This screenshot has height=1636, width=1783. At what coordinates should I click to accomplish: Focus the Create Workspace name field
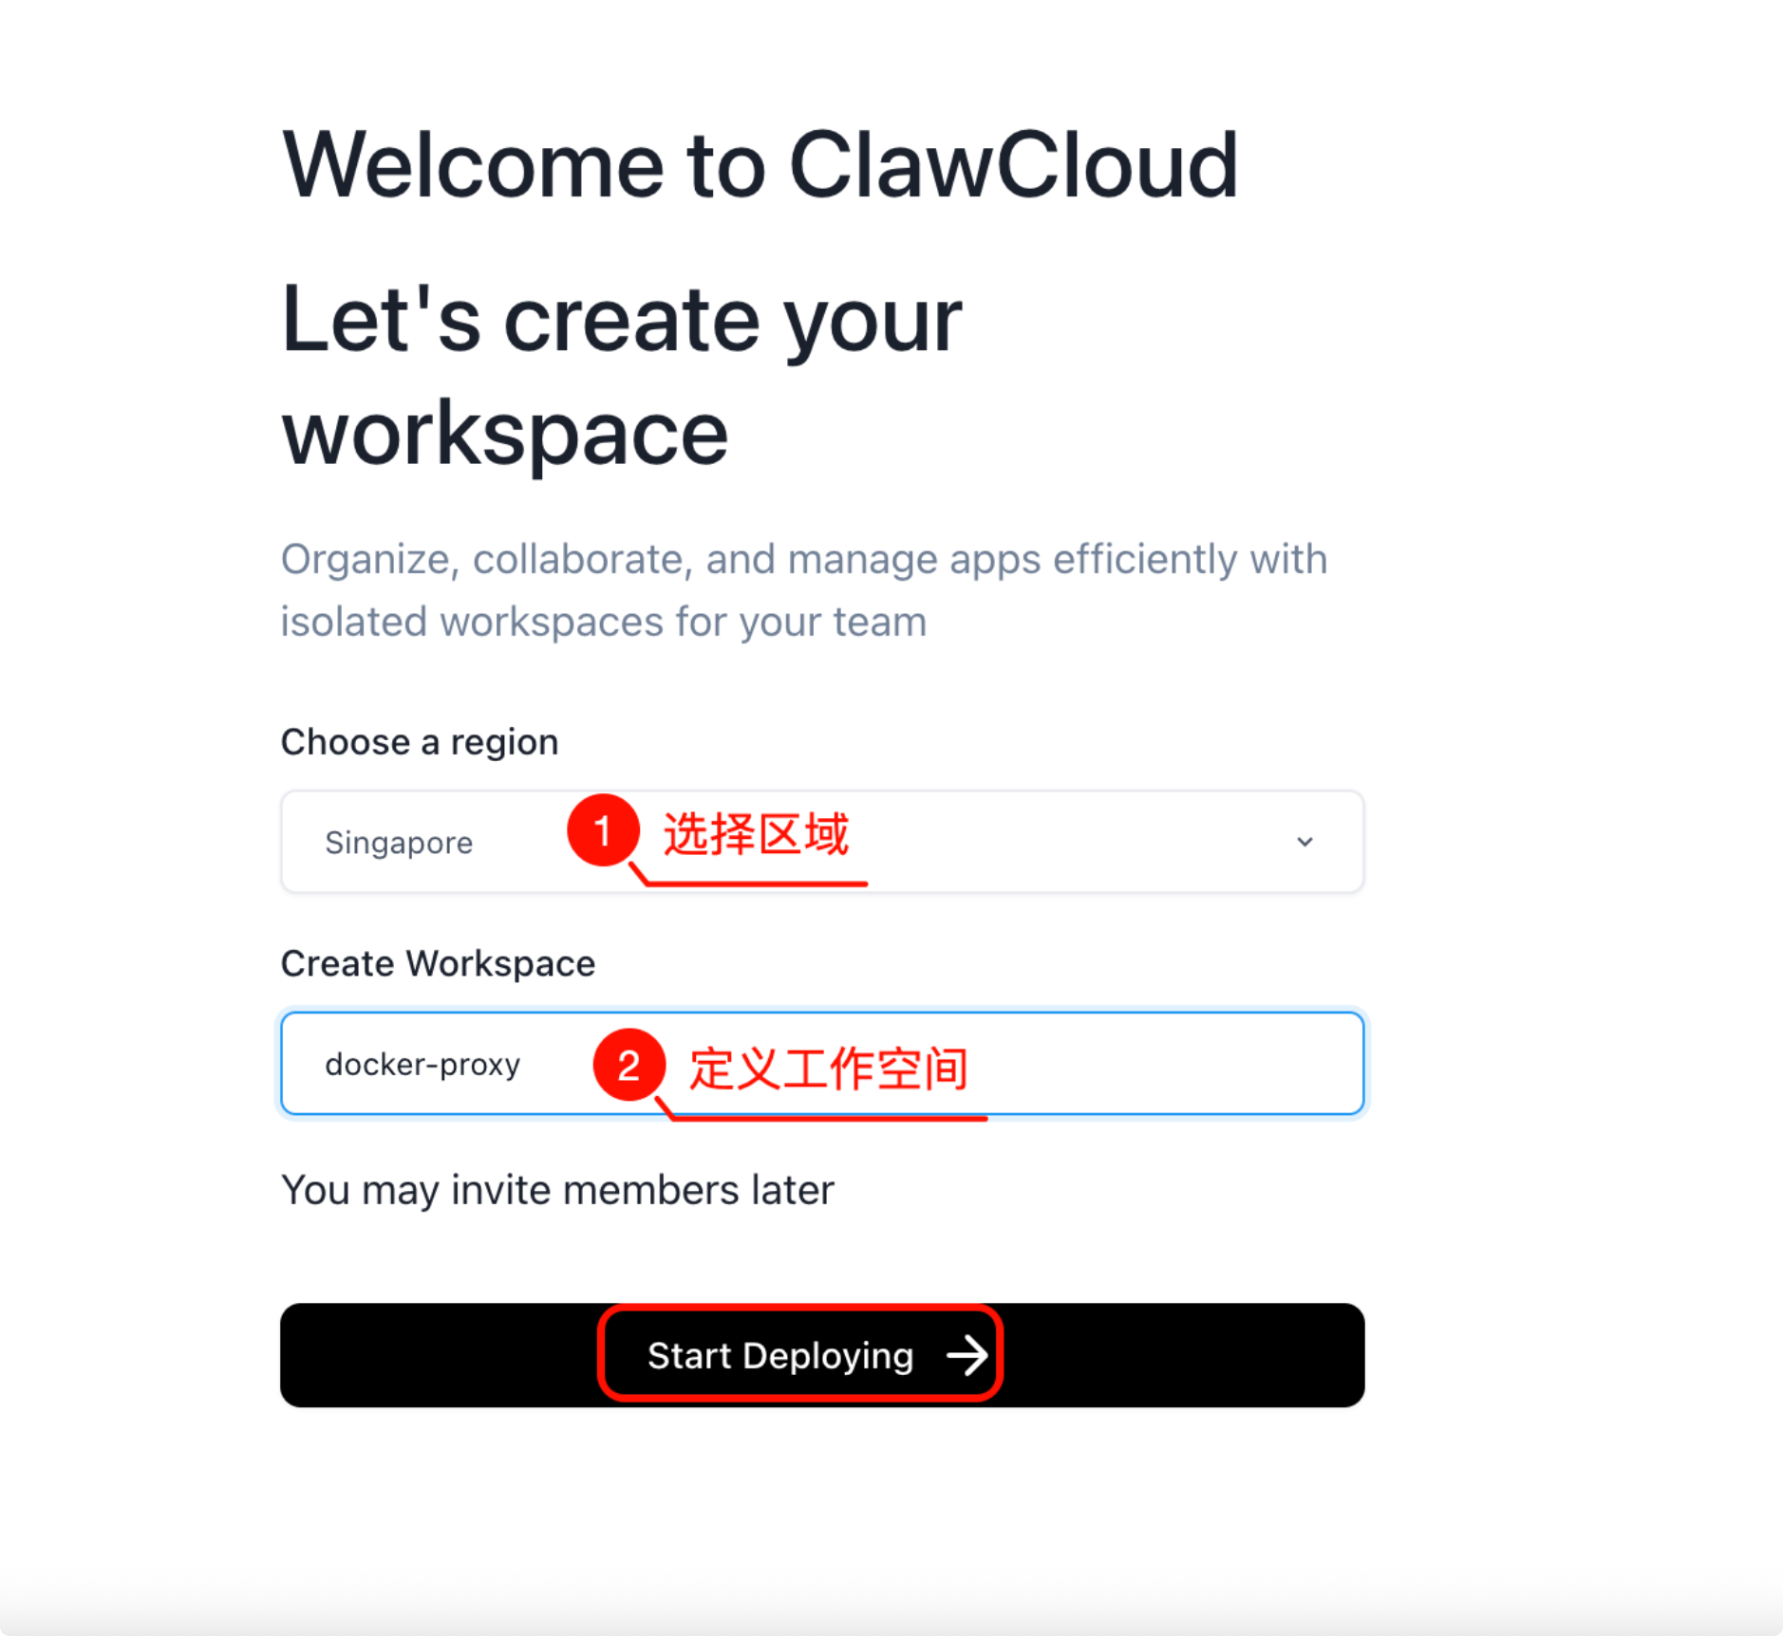click(822, 1064)
